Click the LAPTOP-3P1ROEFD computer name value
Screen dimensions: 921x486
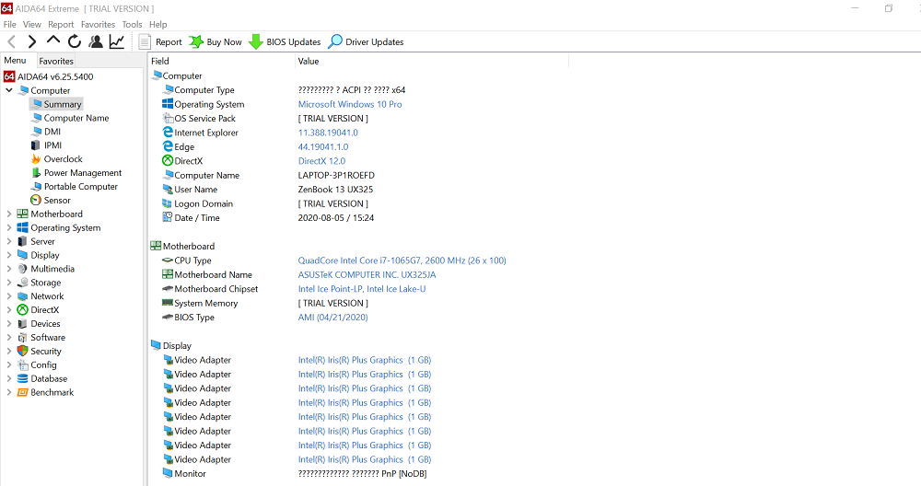click(x=336, y=175)
